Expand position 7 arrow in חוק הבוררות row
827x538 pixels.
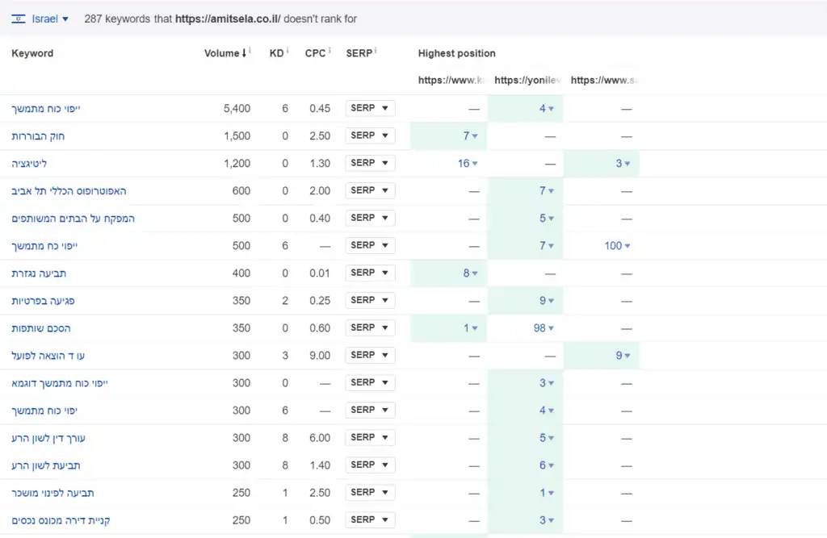click(x=475, y=136)
